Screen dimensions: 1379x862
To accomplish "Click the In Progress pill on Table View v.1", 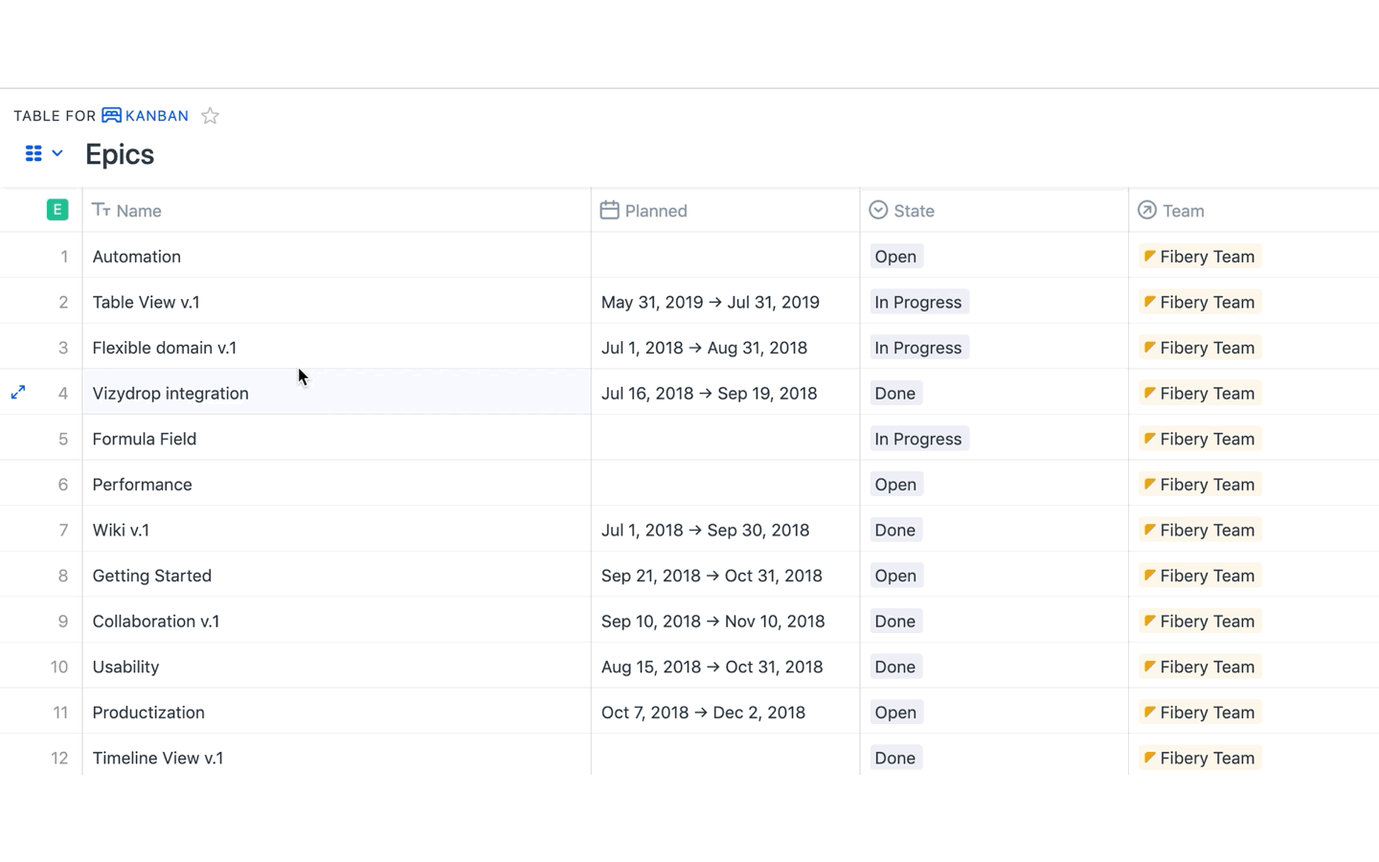I will tap(917, 302).
